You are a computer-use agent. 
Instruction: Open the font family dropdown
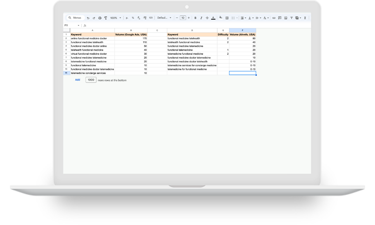pos(164,18)
